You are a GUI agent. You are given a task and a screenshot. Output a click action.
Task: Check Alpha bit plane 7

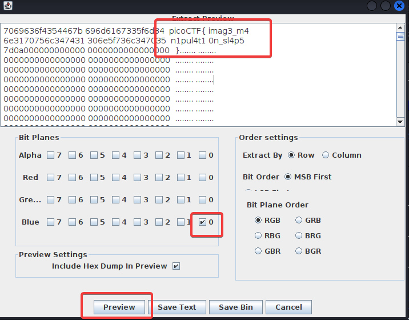(x=50, y=155)
